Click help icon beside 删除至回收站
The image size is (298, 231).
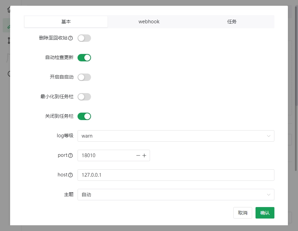tap(70, 38)
